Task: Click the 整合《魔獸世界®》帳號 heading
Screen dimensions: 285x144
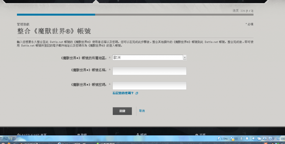Action: (54, 31)
